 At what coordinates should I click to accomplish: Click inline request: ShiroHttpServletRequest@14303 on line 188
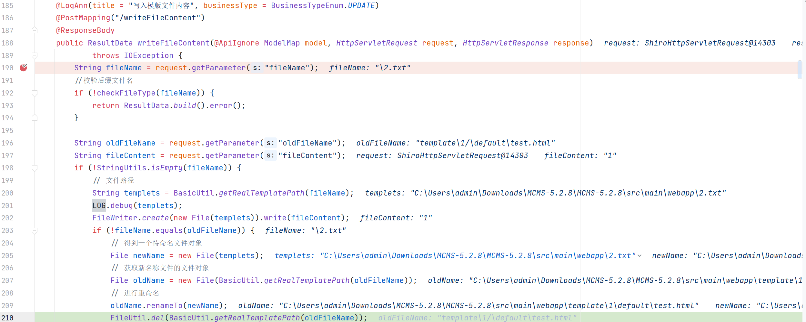pos(690,43)
